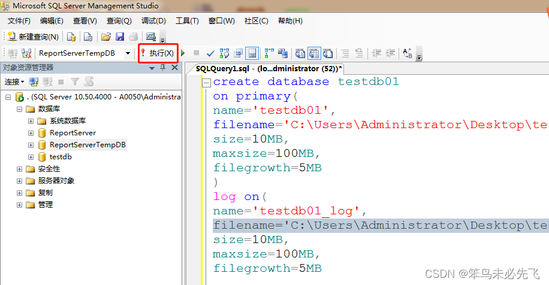The width and height of the screenshot is (549, 285).
Task: Open 窗口(W) menu
Action: pos(221,21)
